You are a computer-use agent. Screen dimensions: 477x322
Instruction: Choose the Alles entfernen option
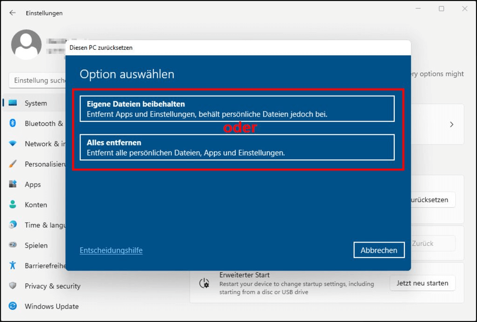coord(237,147)
